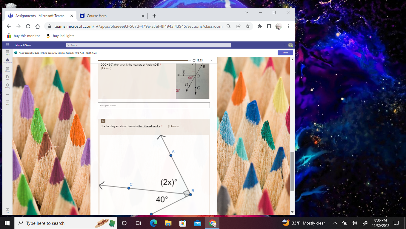This screenshot has height=229, width=406.
Task: Mute the system volume in the taskbar
Action: point(354,223)
